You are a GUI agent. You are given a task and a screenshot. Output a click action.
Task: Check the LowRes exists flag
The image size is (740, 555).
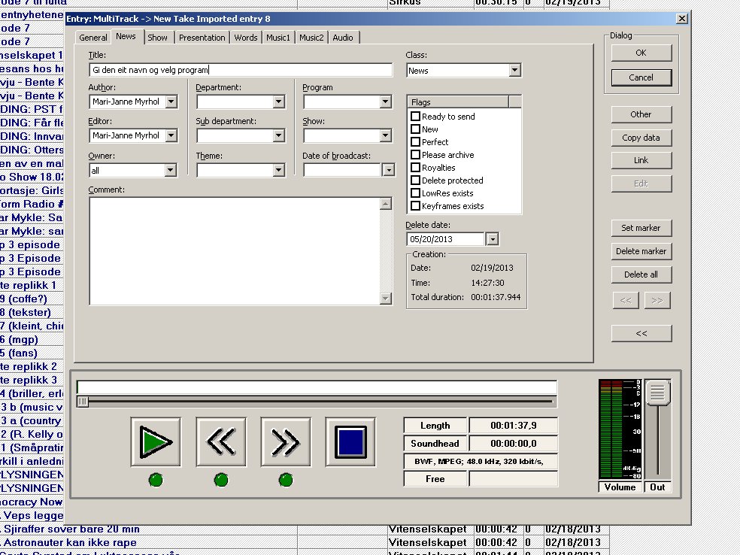tap(415, 193)
